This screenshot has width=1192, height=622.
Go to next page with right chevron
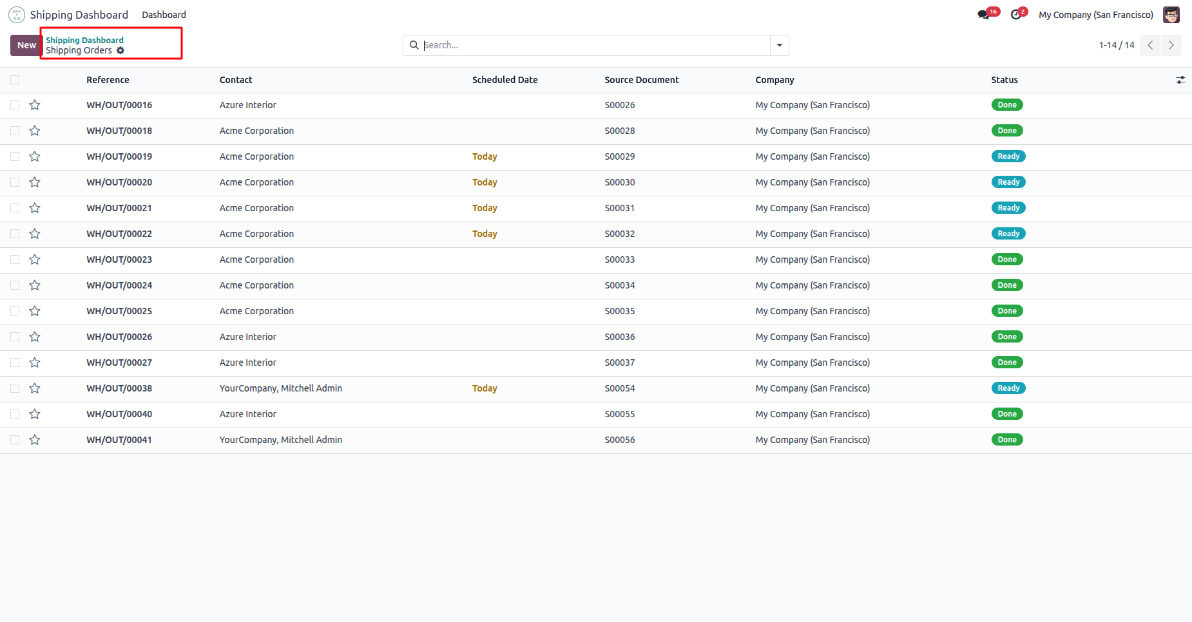[x=1171, y=45]
